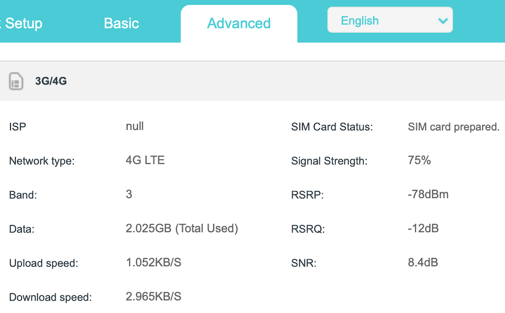This screenshot has width=505, height=313.
Task: Open the English language dropdown
Action: click(390, 20)
